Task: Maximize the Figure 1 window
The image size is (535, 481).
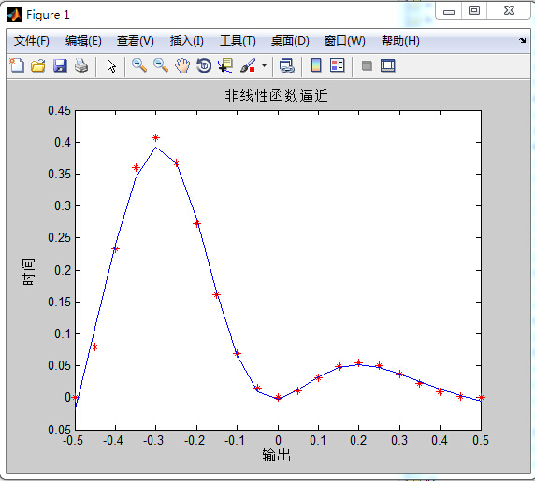Action: click(x=474, y=11)
